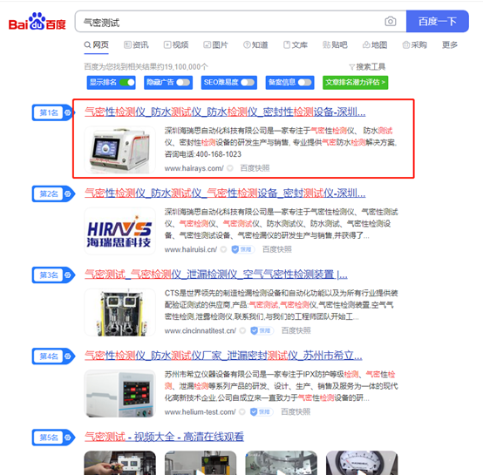483x475 pixels.
Task: Click the 百度一下 search button
Action: pos(438,21)
